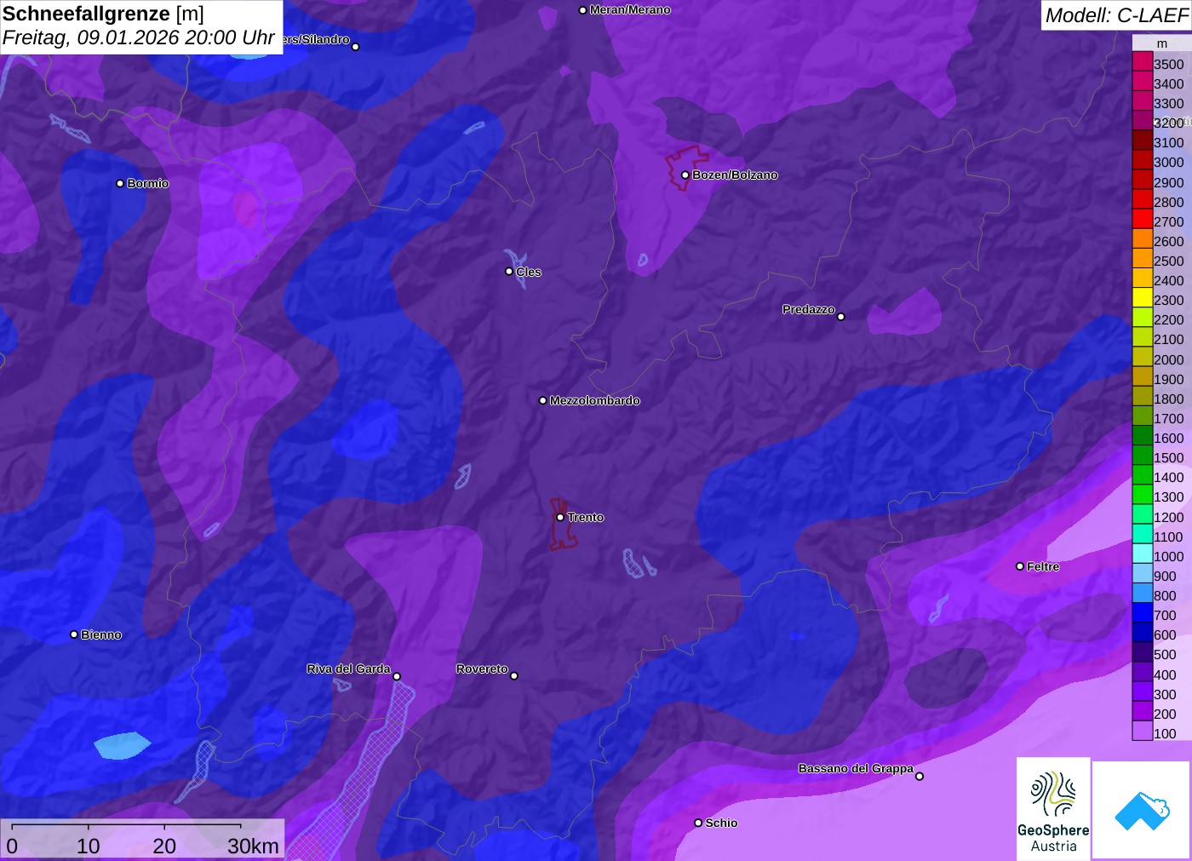This screenshot has width=1192, height=861.
Task: Click the Predazzo city marker dot
Action: coord(841,317)
